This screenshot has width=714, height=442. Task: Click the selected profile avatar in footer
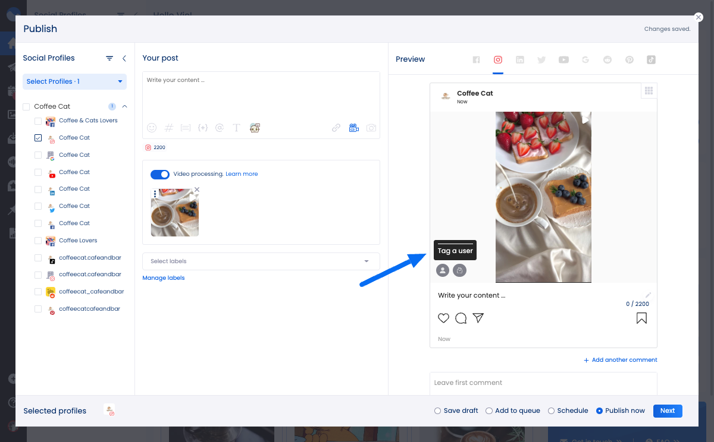click(x=109, y=410)
